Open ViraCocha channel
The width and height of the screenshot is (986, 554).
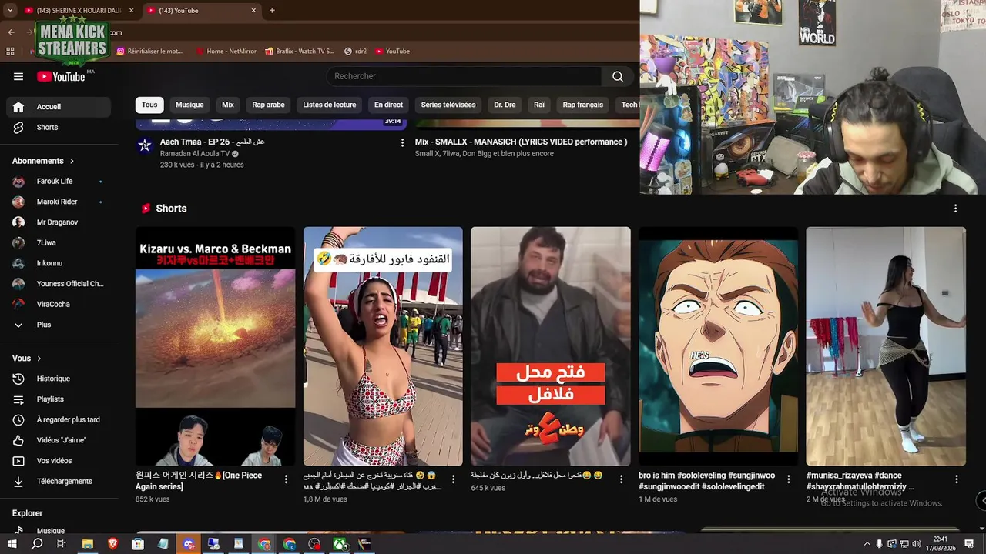point(59,304)
